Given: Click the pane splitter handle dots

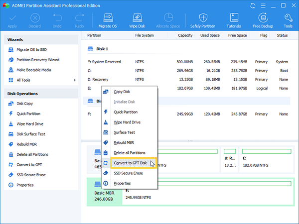Looking at the screenshot, I should (x=190, y=141).
